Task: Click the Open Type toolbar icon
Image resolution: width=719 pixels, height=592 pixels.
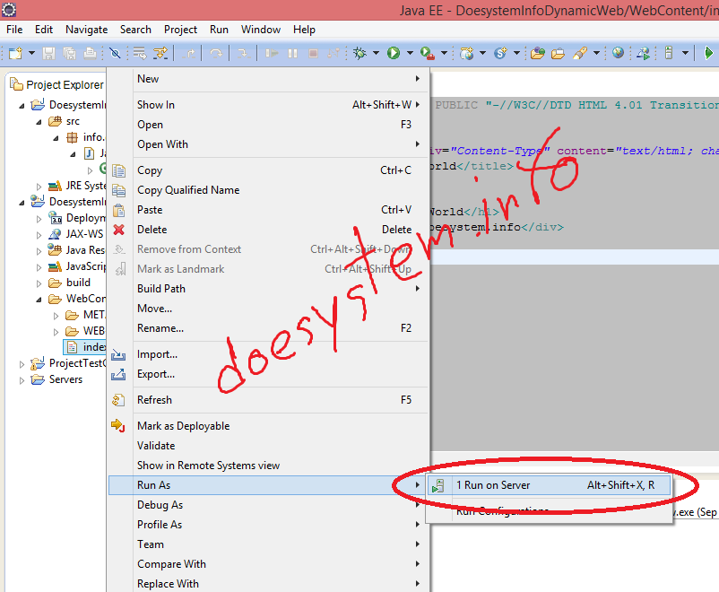Action: pos(537,53)
